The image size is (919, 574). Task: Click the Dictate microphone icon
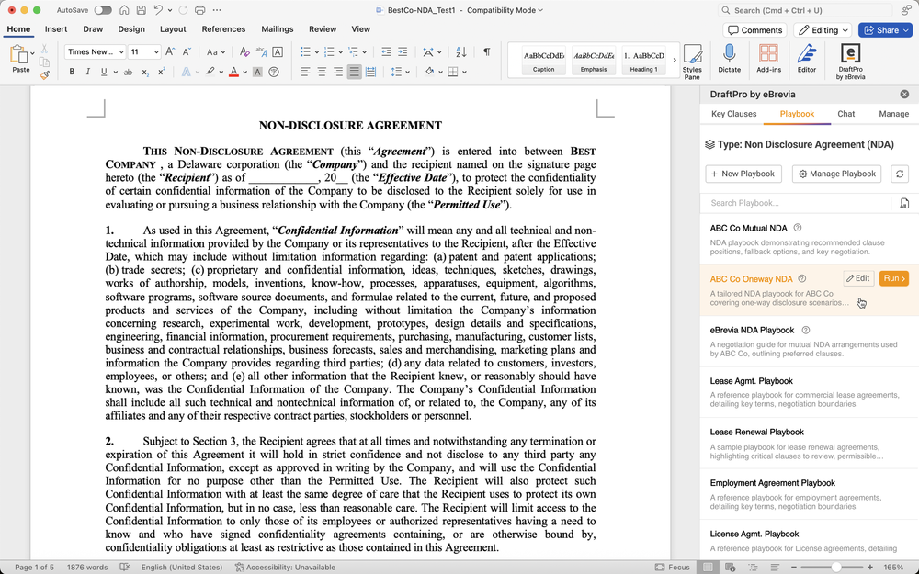pyautogui.click(x=729, y=59)
